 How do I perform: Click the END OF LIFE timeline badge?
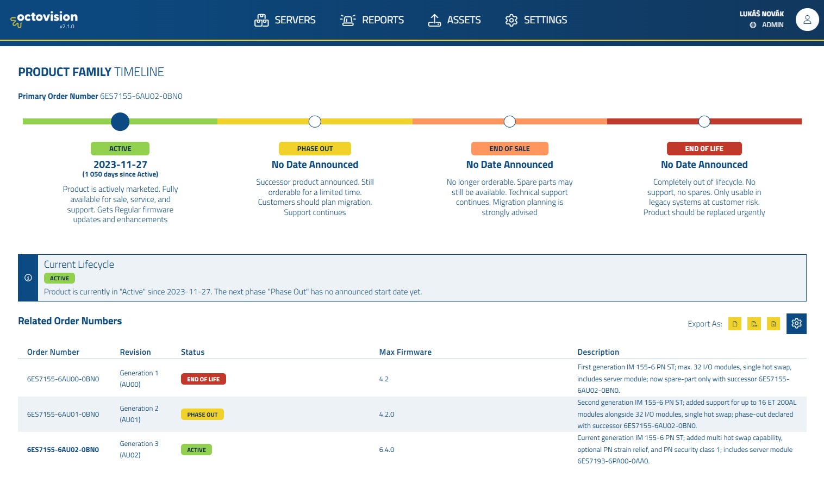704,149
